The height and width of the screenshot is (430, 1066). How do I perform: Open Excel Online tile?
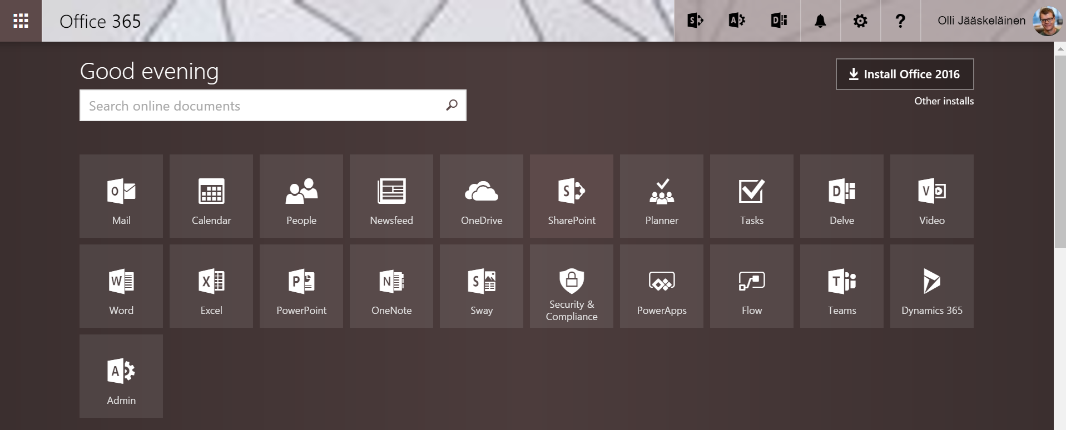(211, 286)
